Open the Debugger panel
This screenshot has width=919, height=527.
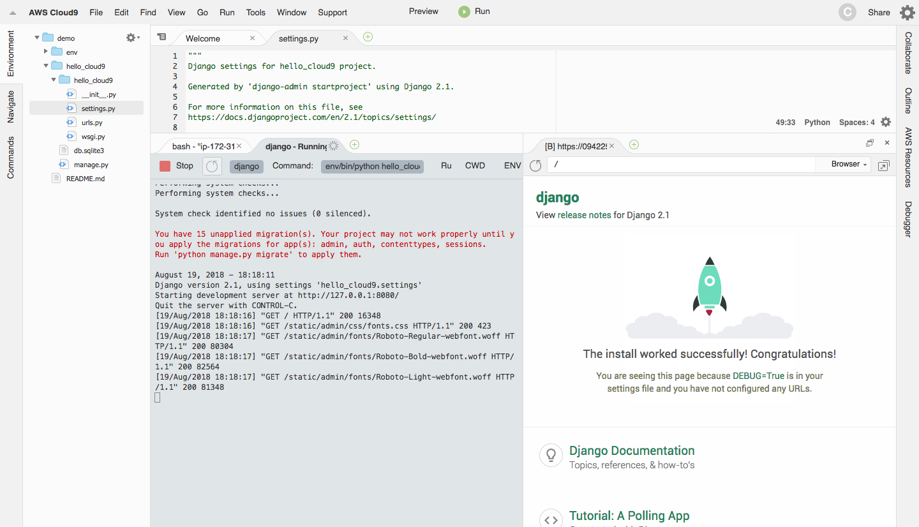[x=908, y=219]
